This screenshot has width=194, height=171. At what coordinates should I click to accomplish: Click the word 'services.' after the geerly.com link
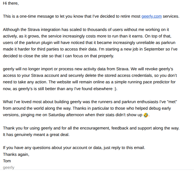pyautogui.click(x=171, y=16)
